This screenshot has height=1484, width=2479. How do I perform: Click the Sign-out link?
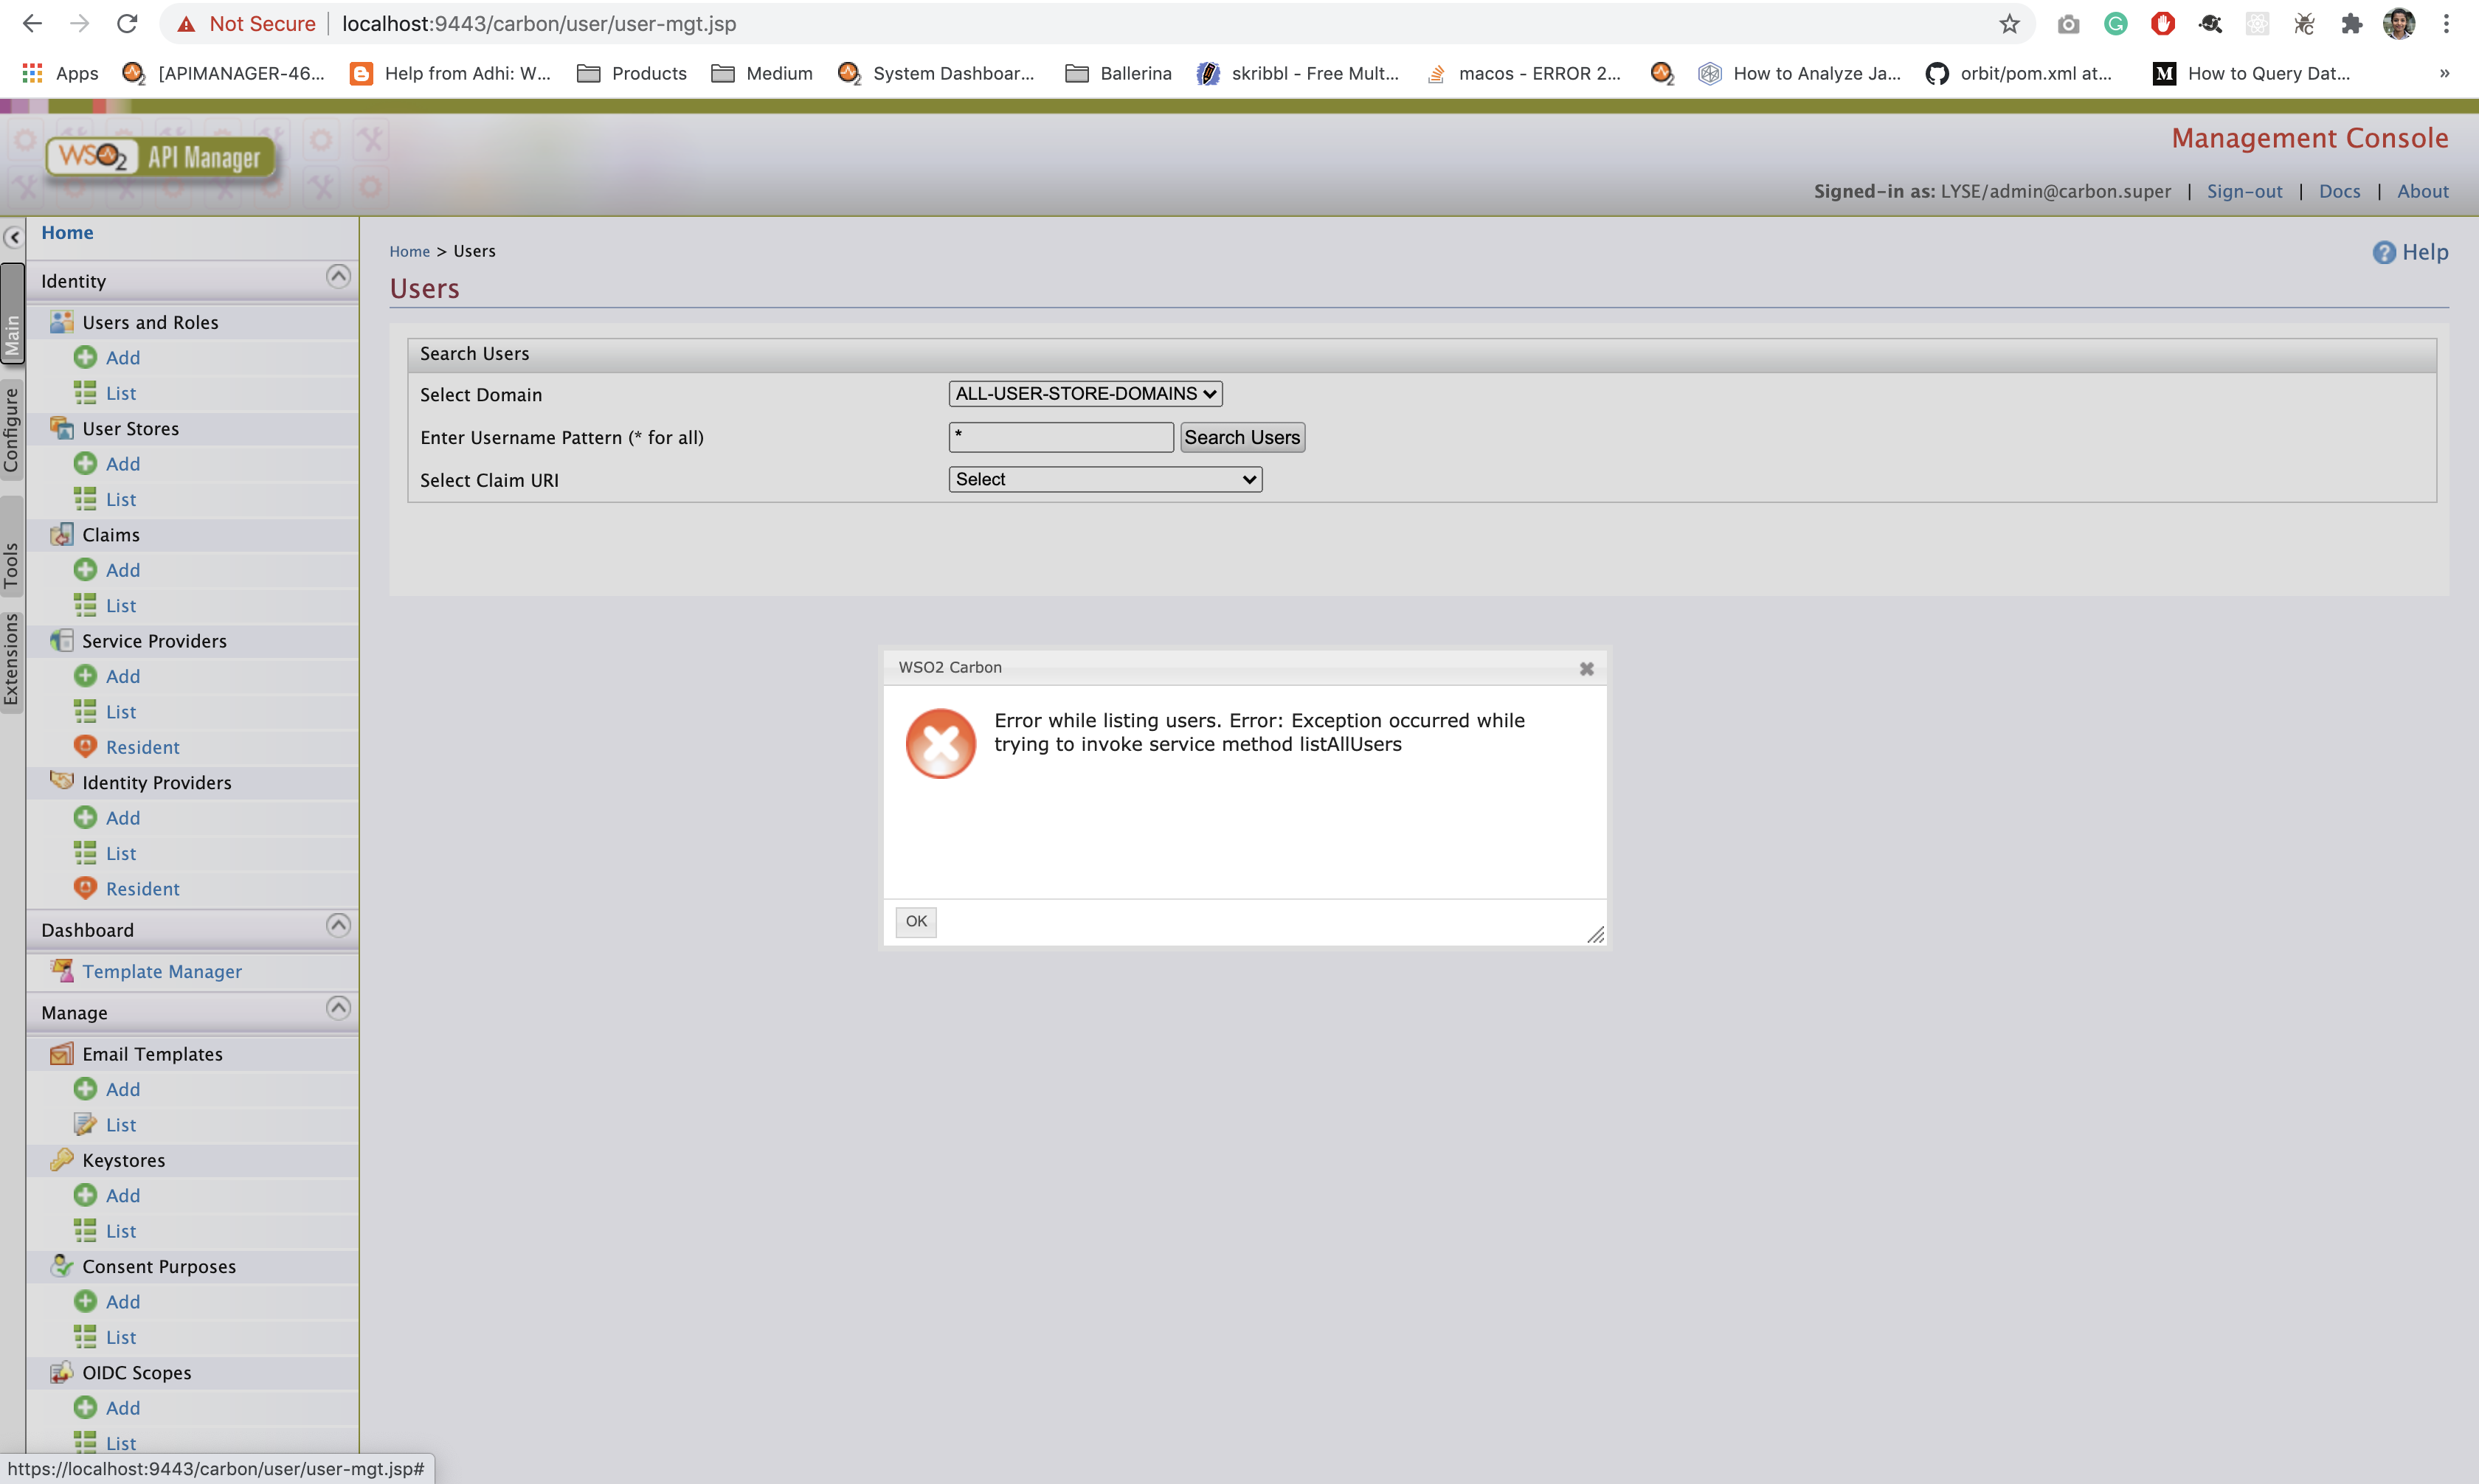(x=2243, y=191)
